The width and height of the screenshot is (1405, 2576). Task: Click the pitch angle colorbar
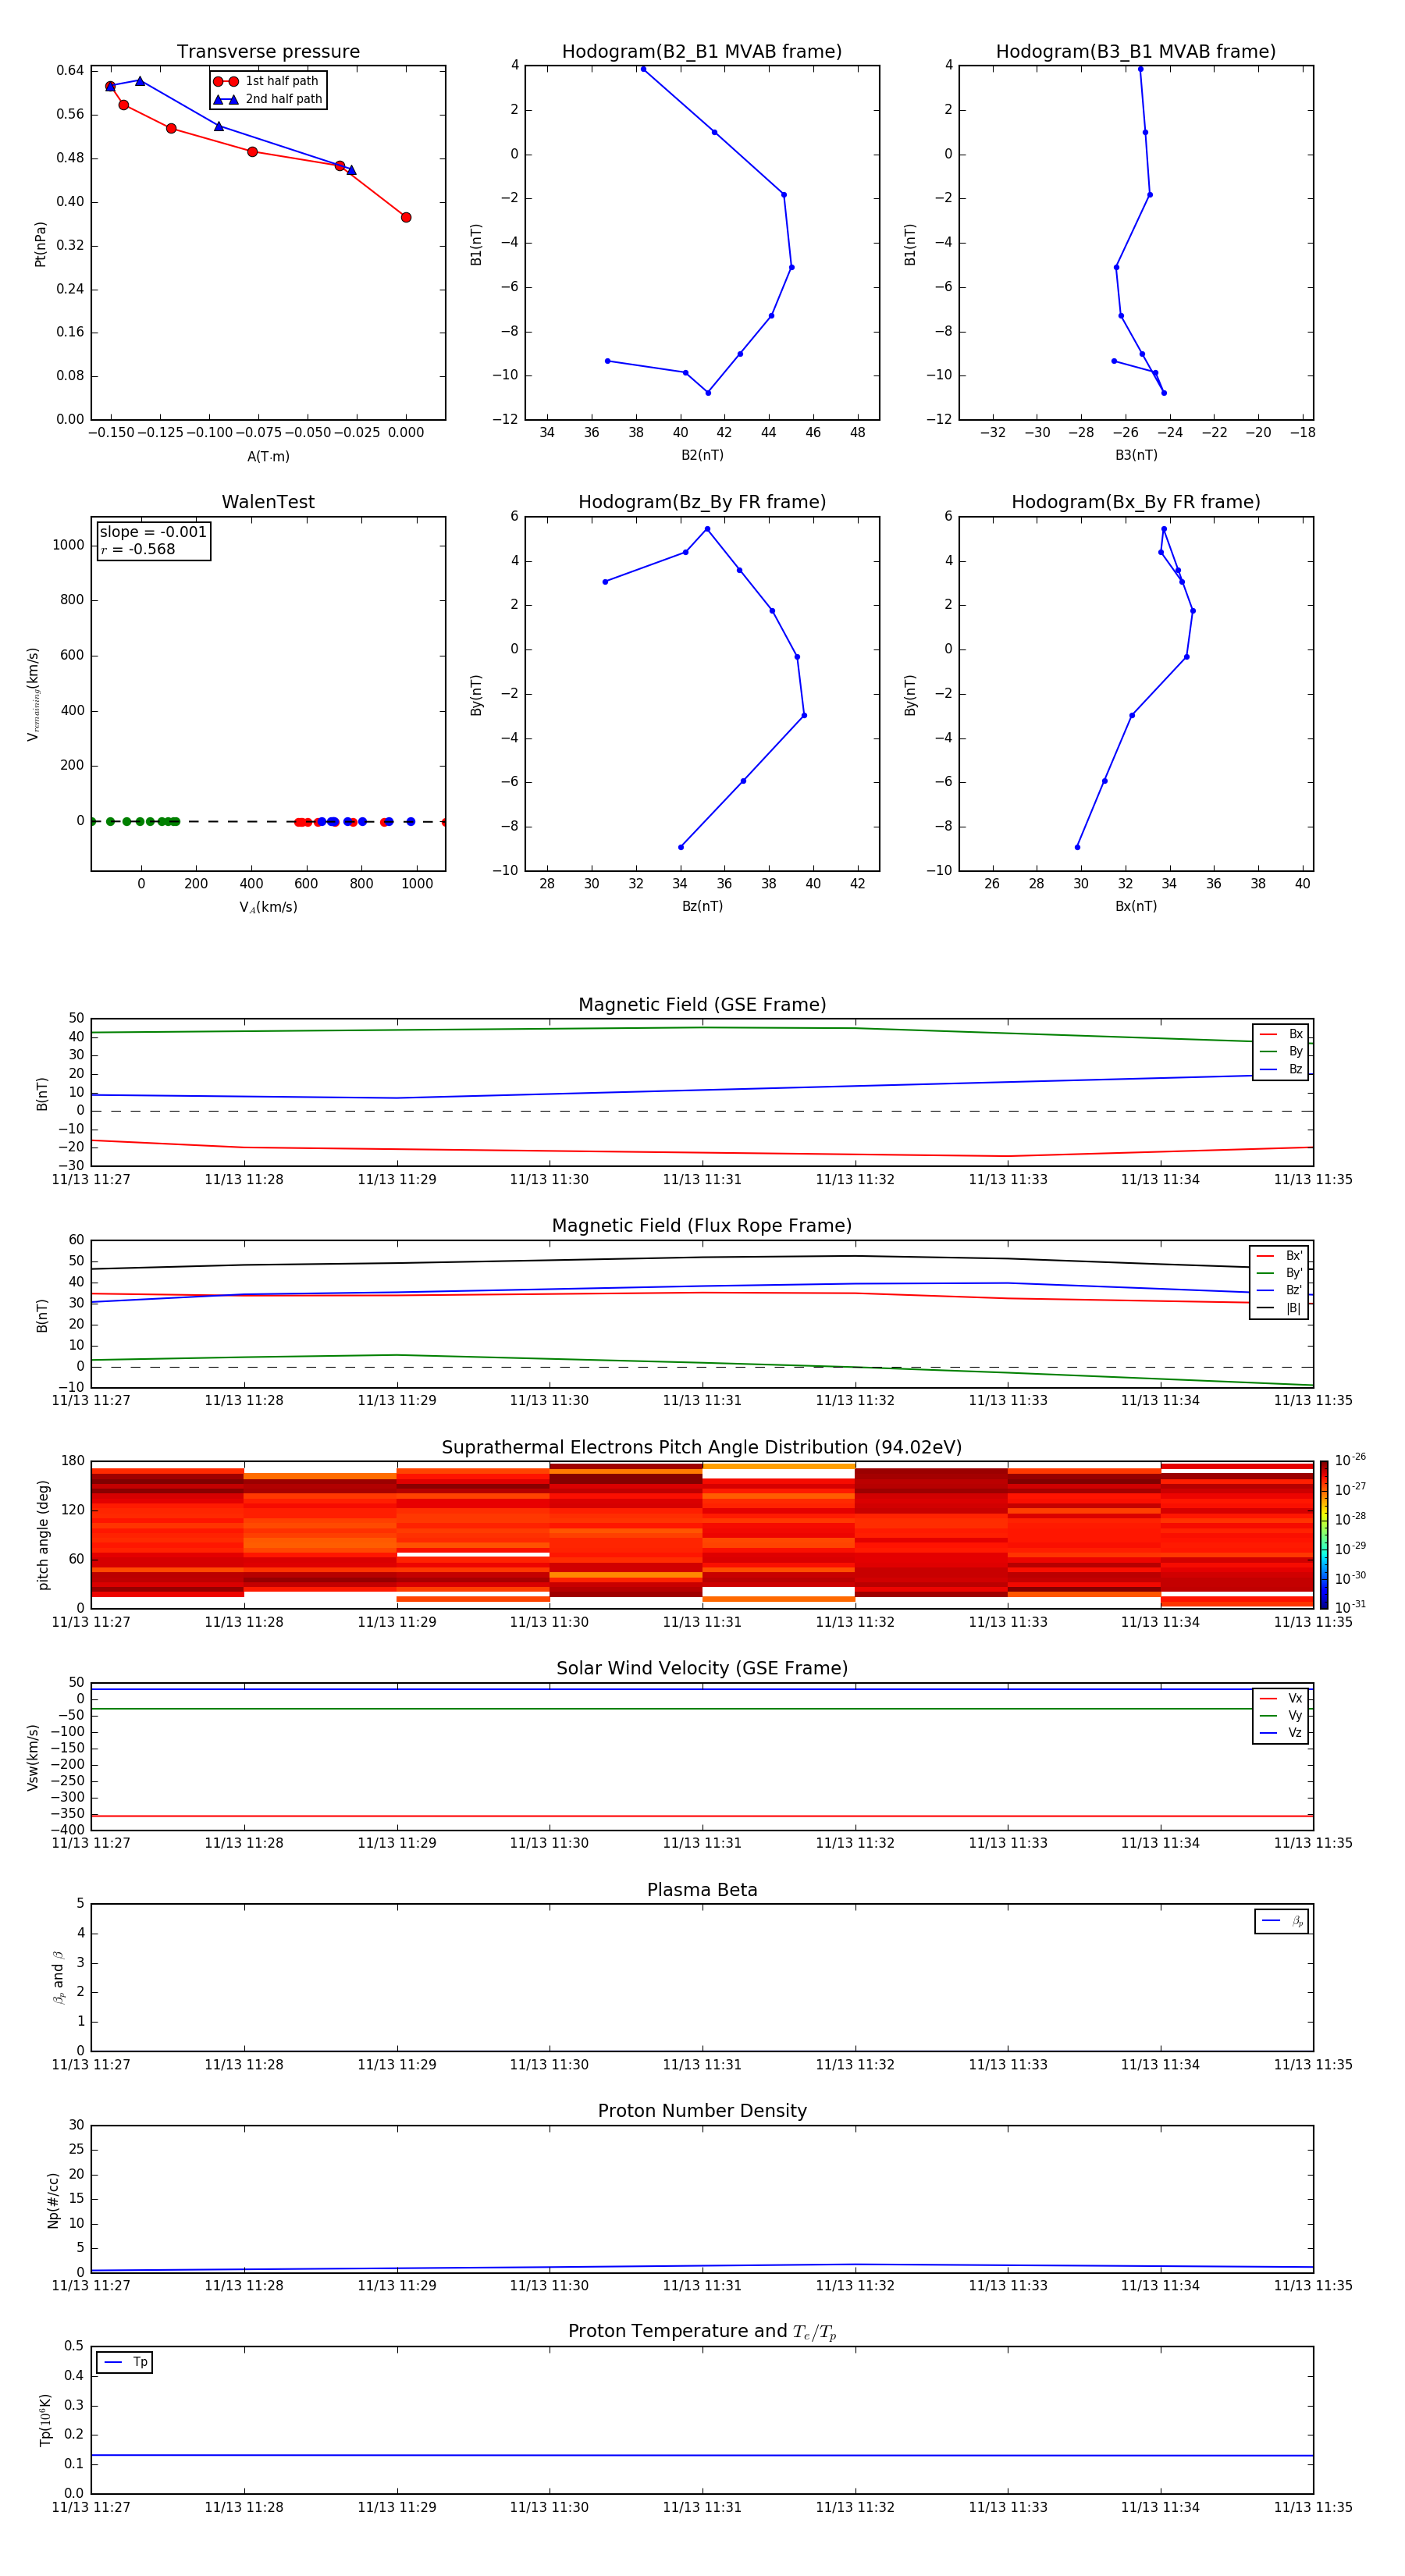point(1324,1534)
